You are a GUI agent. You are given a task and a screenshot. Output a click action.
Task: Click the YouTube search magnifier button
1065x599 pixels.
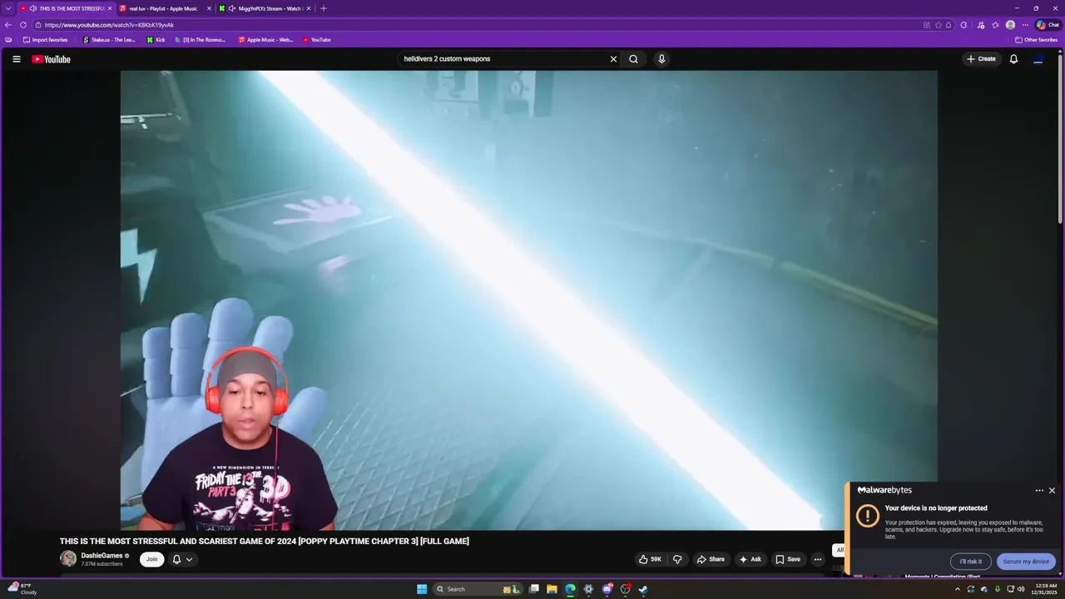633,59
